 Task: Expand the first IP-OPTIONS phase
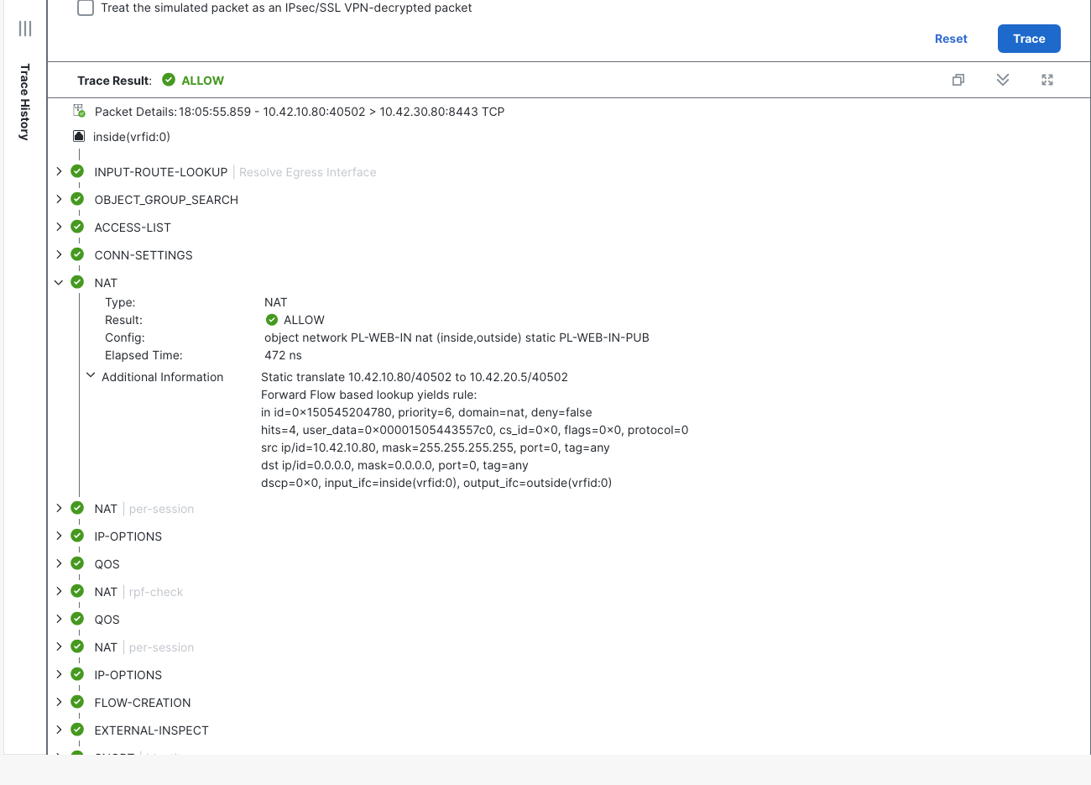point(59,536)
